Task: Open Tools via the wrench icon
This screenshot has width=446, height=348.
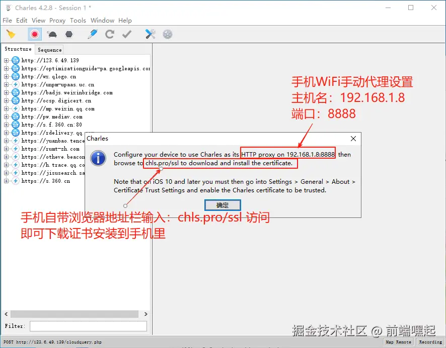Action: [150, 34]
